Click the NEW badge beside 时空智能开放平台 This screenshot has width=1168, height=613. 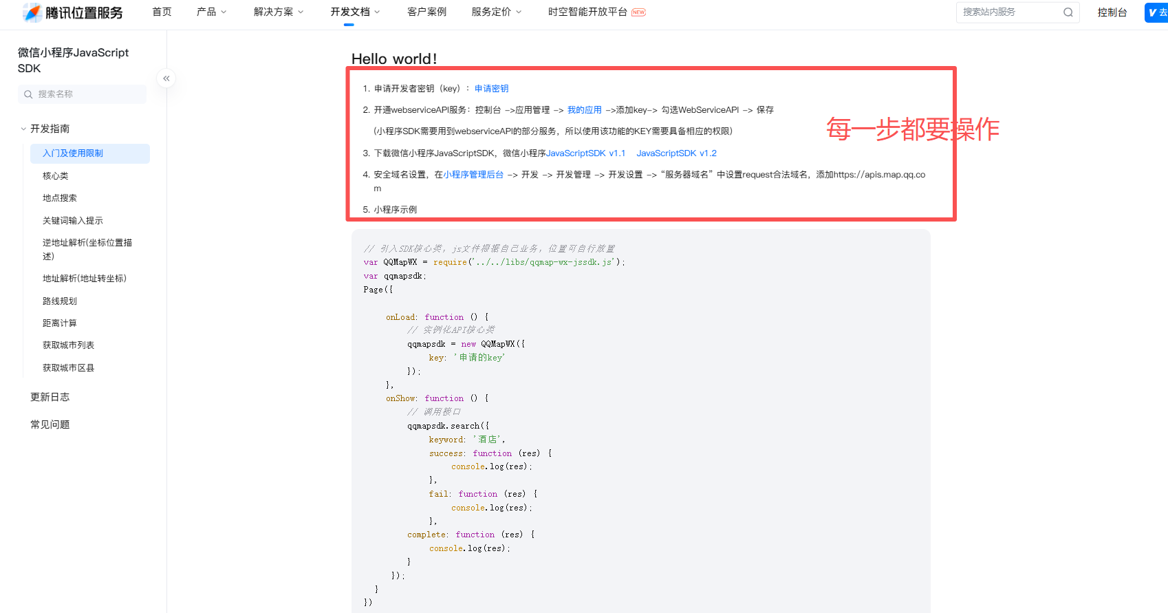click(639, 12)
